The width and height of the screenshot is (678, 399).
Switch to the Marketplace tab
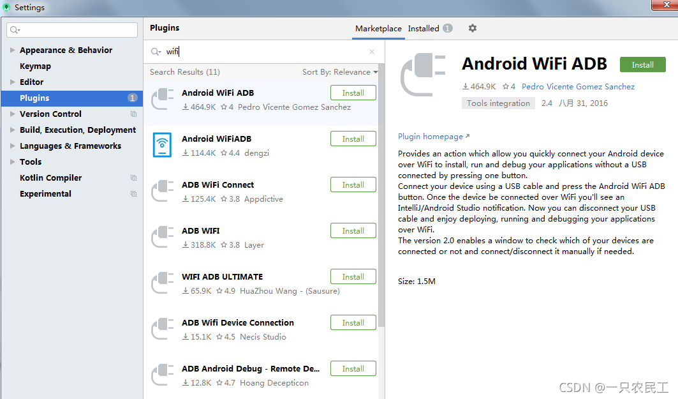(x=378, y=29)
